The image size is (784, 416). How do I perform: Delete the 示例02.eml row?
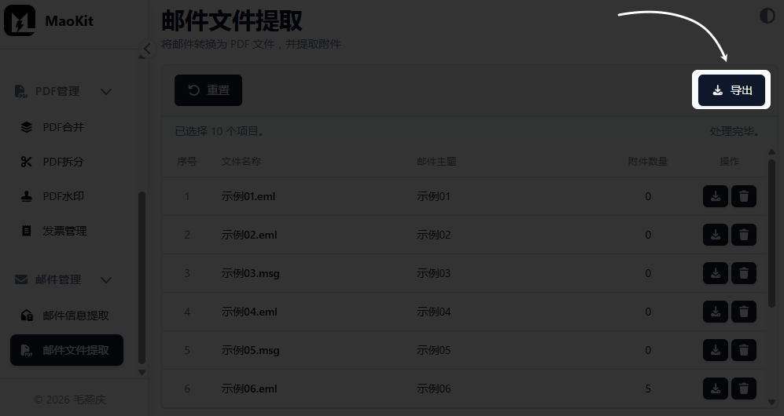(x=743, y=235)
